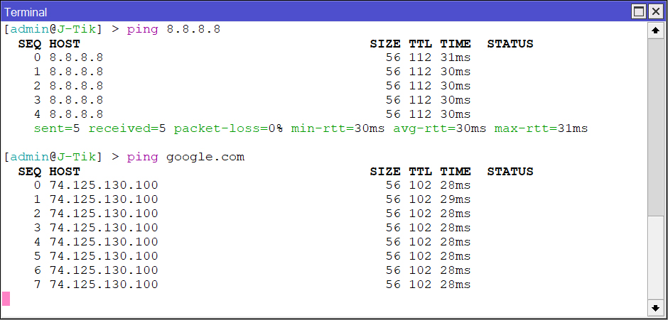Click the first TTL column header
Image resolution: width=668 pixels, height=320 pixels.
pyautogui.click(x=420, y=43)
